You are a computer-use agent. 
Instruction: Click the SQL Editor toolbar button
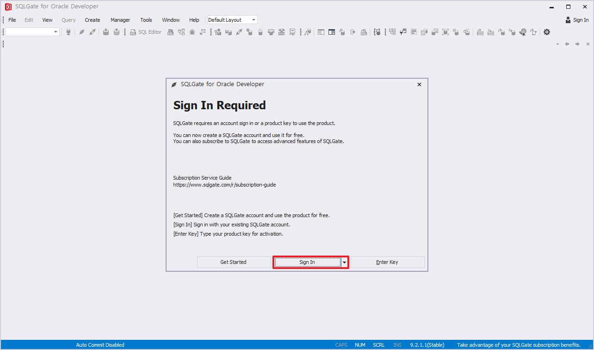[146, 32]
